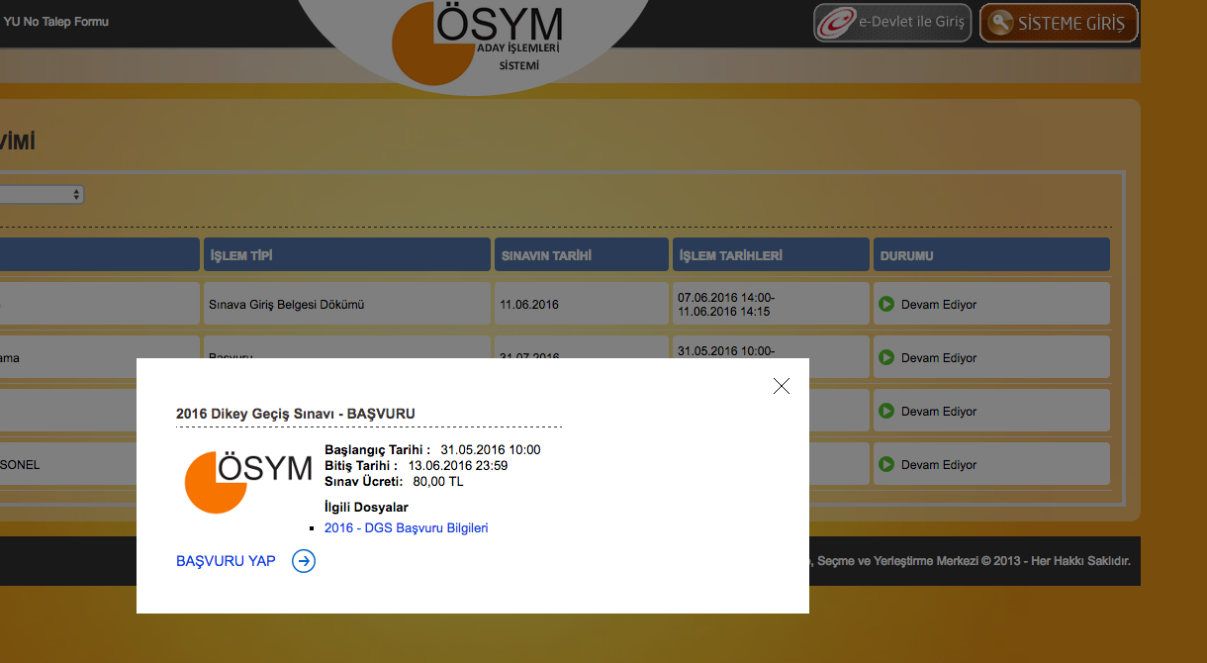This screenshot has width=1207, height=663.
Task: Click the BAŞVURU YAP link text
Action: tap(226, 561)
